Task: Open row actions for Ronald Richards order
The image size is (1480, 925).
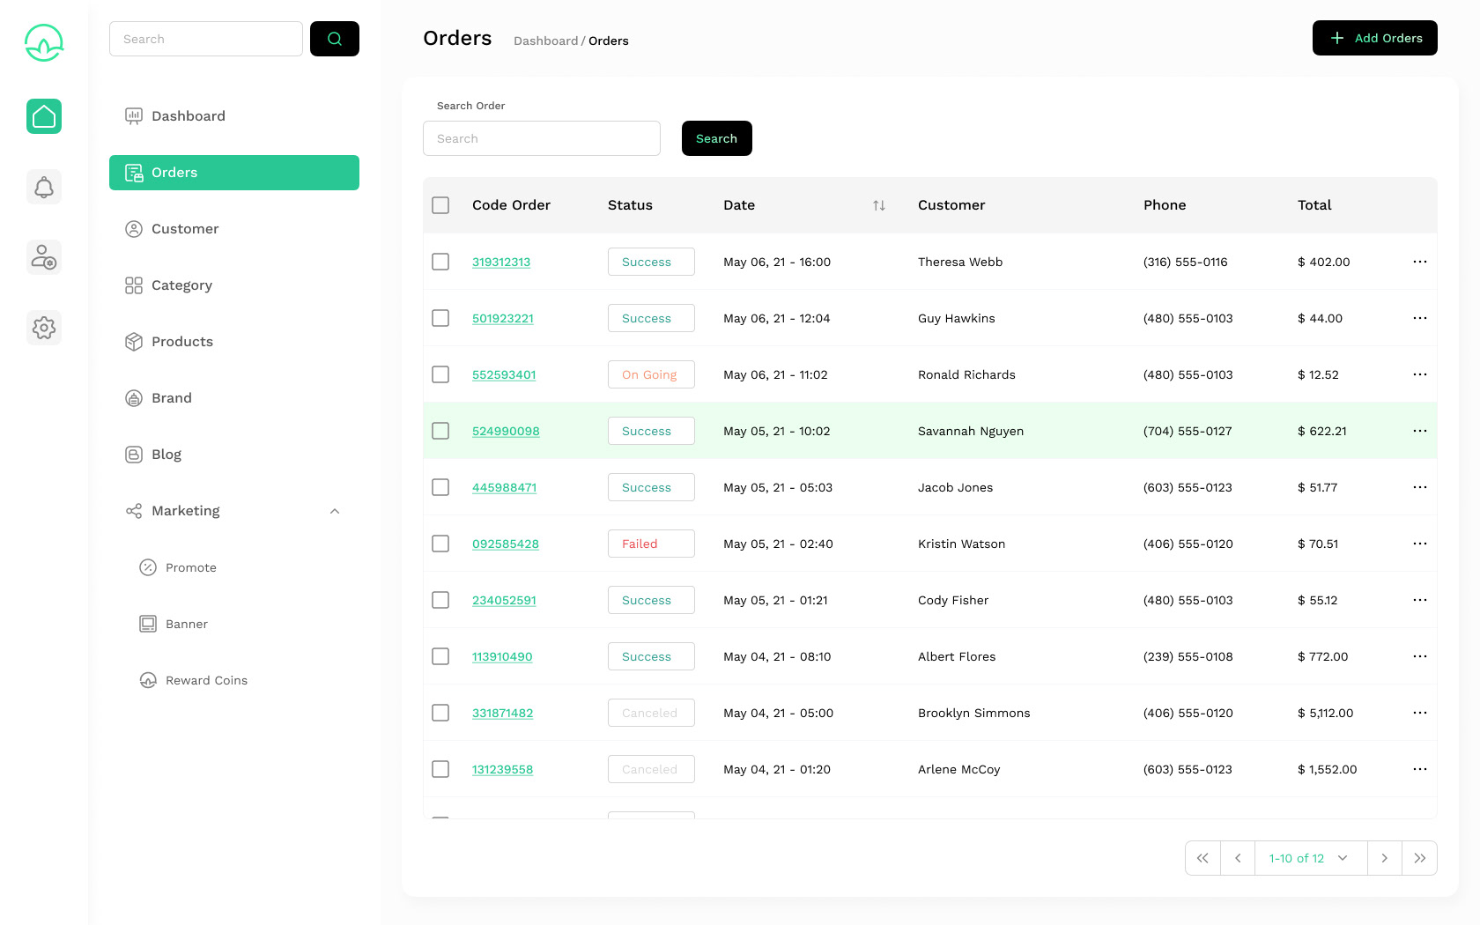Action: coord(1420,374)
